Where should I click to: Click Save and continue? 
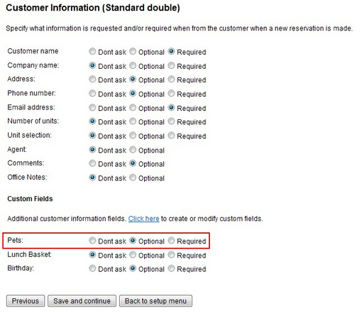pyautogui.click(x=82, y=301)
